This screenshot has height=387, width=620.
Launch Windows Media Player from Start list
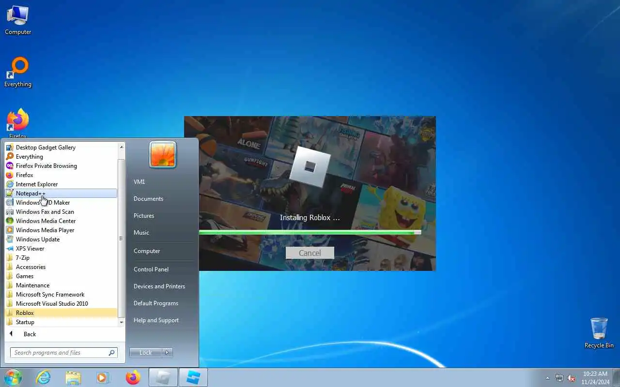point(61,230)
